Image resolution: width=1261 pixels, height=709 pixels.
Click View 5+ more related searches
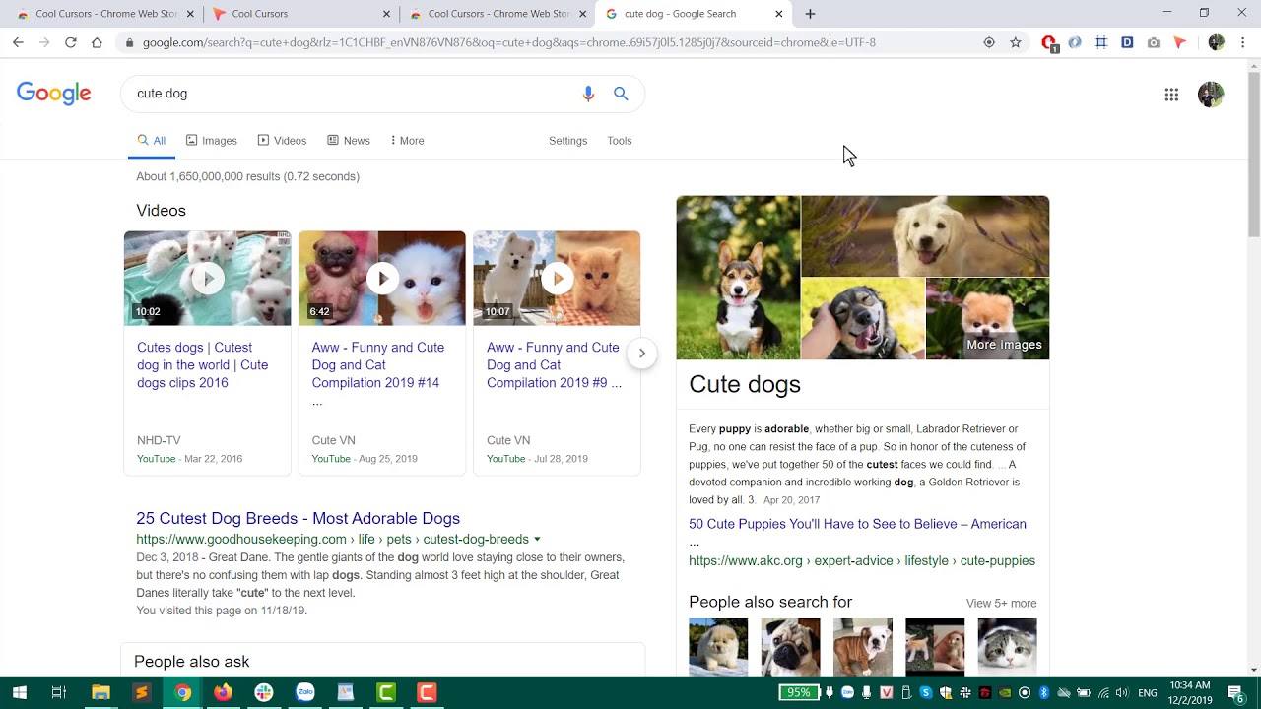(1001, 603)
